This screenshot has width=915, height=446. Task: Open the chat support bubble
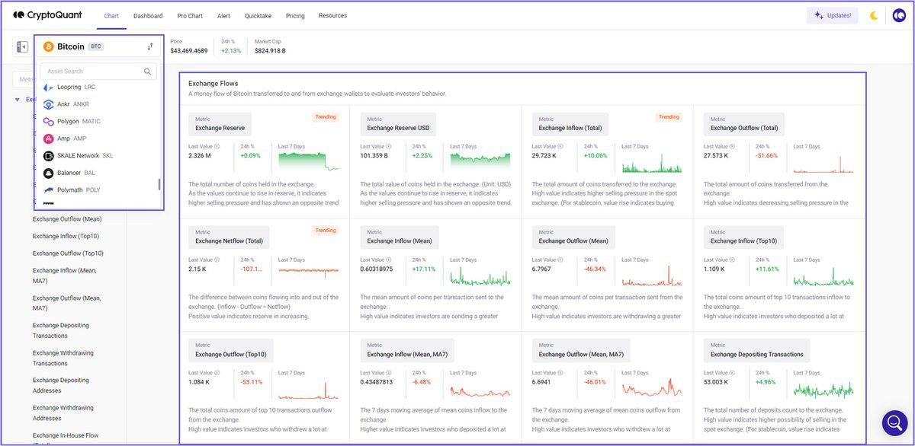[x=894, y=422]
